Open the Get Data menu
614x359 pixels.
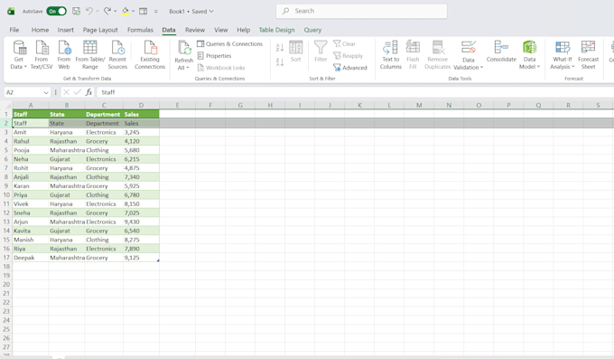tap(19, 55)
